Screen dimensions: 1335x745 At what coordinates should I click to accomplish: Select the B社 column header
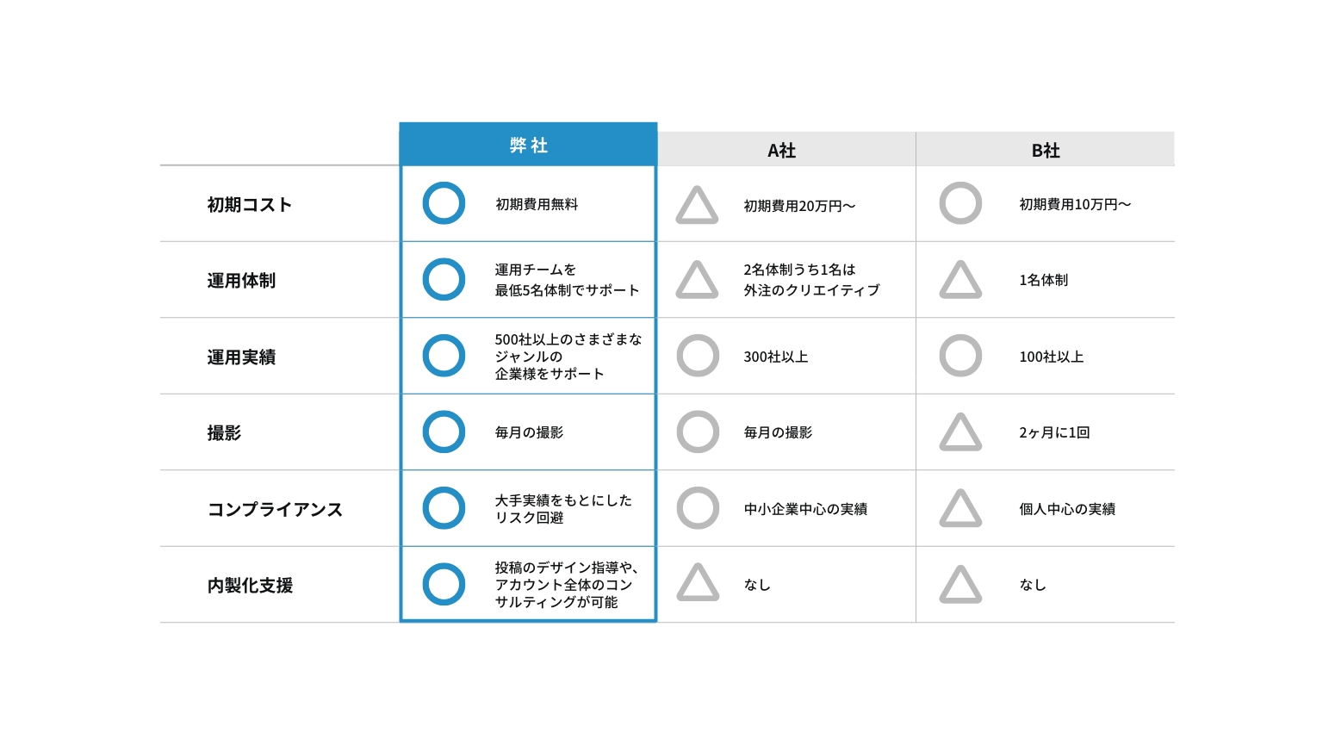click(x=1045, y=151)
